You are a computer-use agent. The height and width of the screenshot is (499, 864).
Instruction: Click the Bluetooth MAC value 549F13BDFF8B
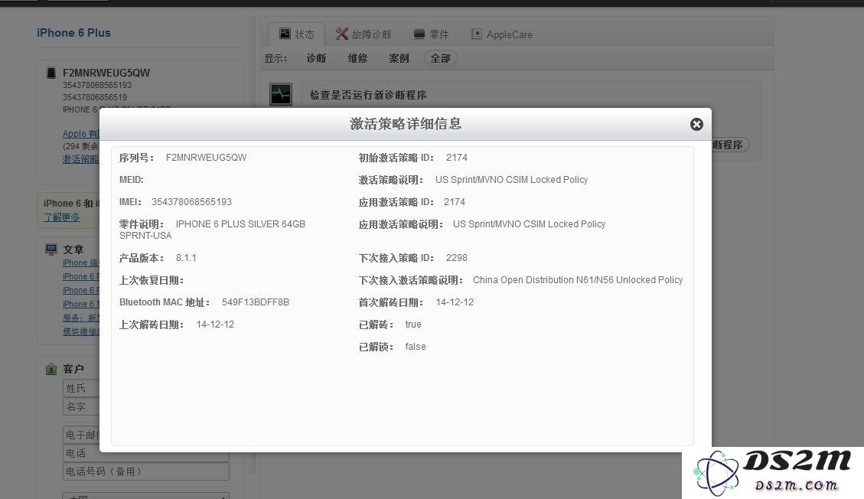click(256, 302)
